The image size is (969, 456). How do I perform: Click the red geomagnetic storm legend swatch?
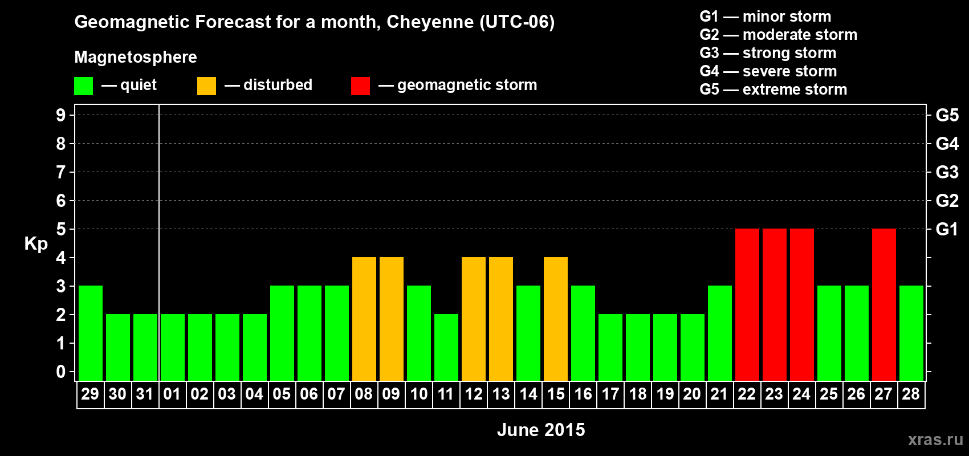tap(360, 86)
